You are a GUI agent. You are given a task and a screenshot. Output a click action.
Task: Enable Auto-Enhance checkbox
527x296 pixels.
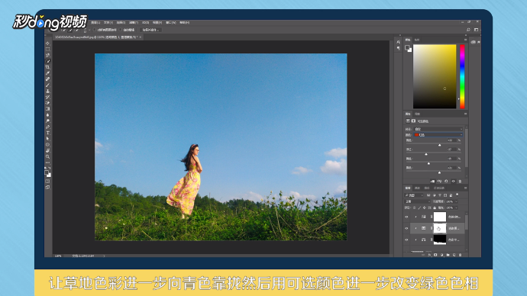pos(121,30)
